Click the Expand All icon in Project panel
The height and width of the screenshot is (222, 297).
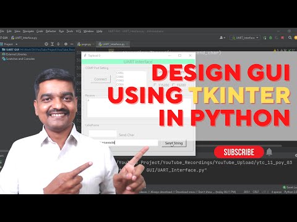point(53,44)
